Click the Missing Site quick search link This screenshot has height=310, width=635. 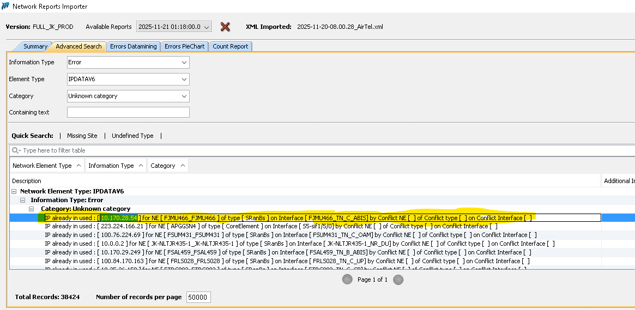pos(82,136)
